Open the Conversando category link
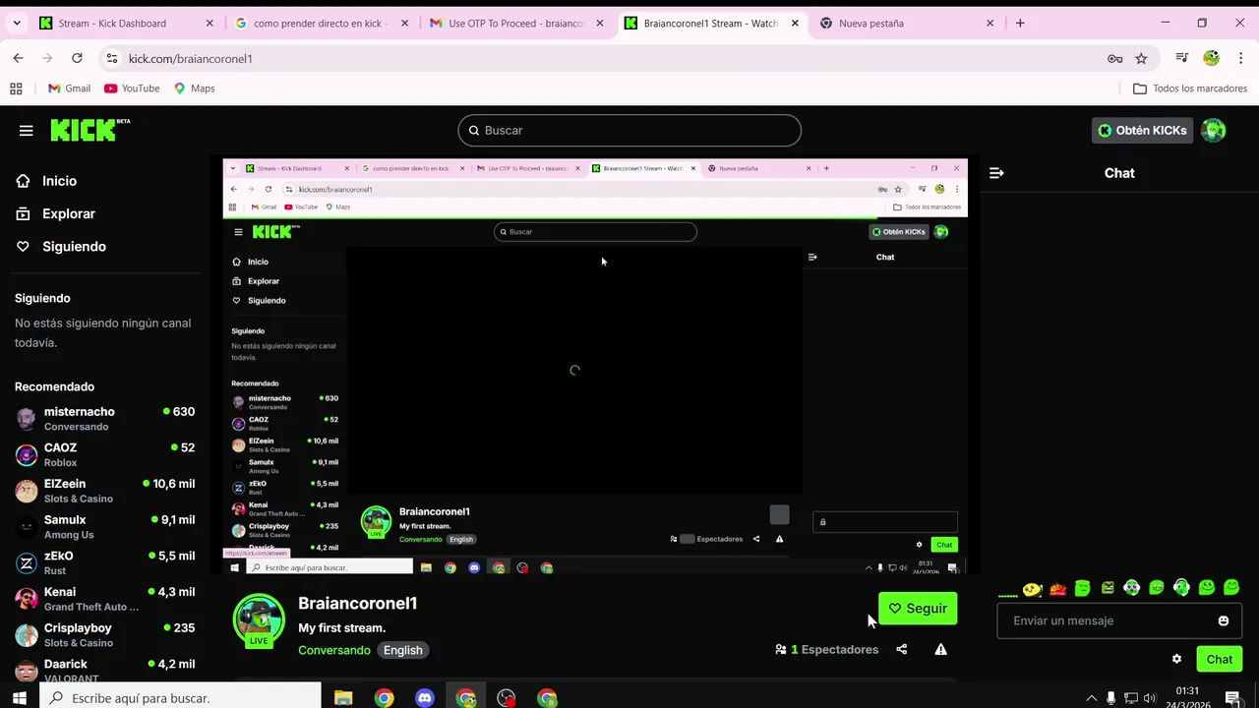This screenshot has height=708, width=1259. [334, 650]
